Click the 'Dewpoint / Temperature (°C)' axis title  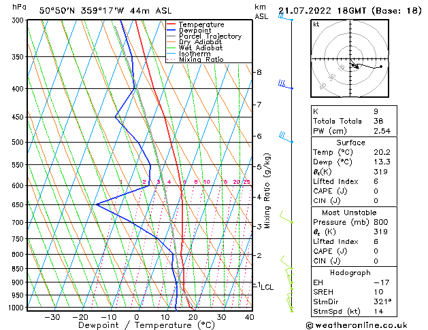[146, 325]
